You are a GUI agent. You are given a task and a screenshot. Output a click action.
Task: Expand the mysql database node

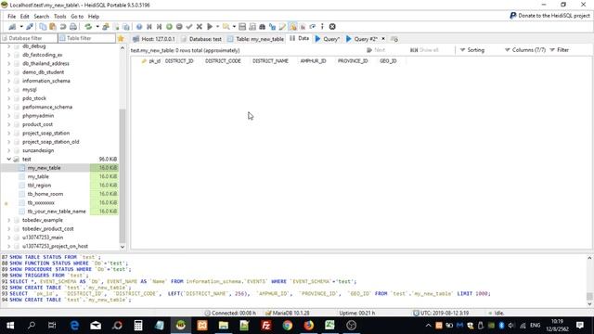coord(8,90)
